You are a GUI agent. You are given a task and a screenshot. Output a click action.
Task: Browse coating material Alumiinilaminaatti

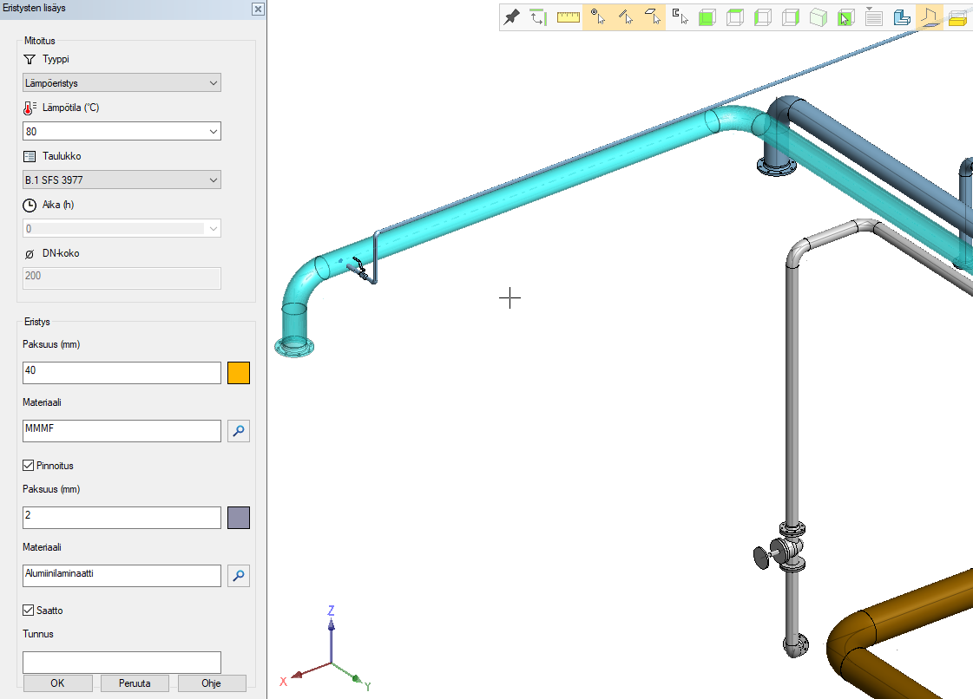(x=239, y=576)
